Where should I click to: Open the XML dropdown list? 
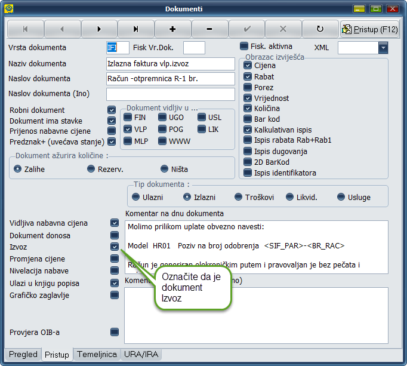tap(383, 48)
